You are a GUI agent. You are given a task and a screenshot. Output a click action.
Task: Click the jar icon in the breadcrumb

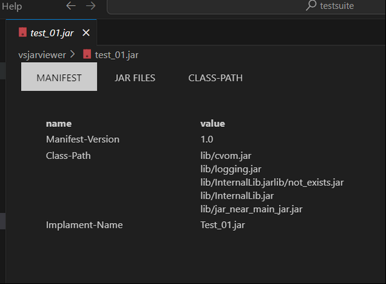[87, 54]
